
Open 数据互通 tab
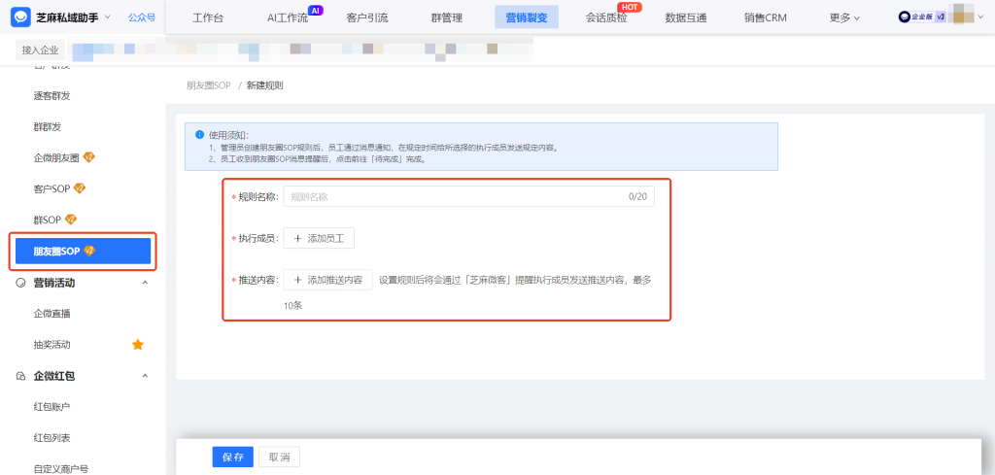point(685,17)
